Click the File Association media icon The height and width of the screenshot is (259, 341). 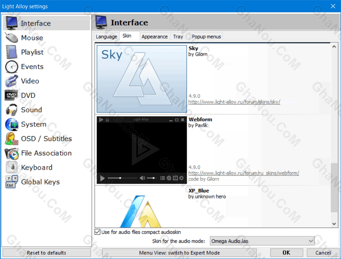(12, 153)
